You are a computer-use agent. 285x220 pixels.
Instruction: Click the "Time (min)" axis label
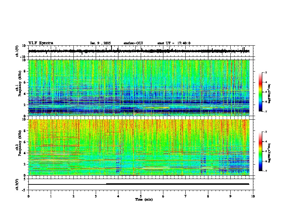pos(144,200)
